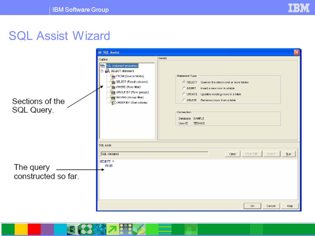Open 'SELECT (Result columns)' section
The width and height of the screenshot is (315, 236).
[132, 82]
